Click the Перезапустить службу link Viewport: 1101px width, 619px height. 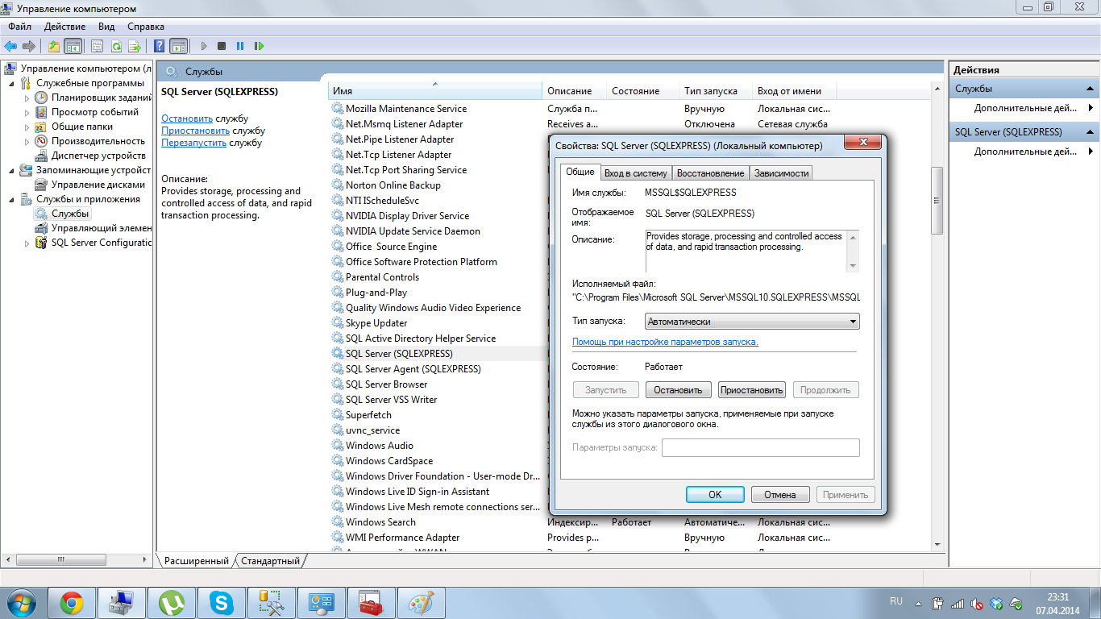211,143
